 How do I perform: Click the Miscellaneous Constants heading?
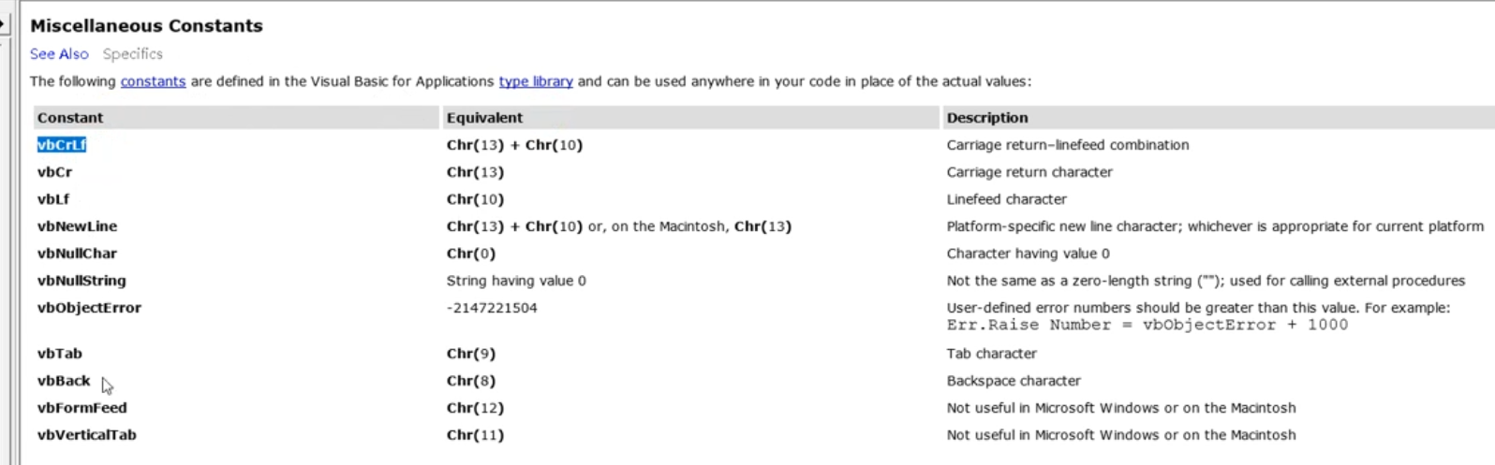[146, 26]
